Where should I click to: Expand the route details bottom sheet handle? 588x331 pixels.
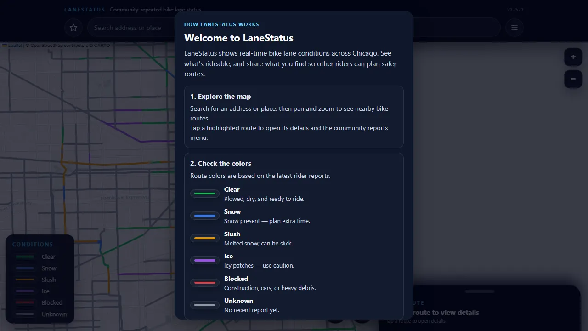[479, 291]
